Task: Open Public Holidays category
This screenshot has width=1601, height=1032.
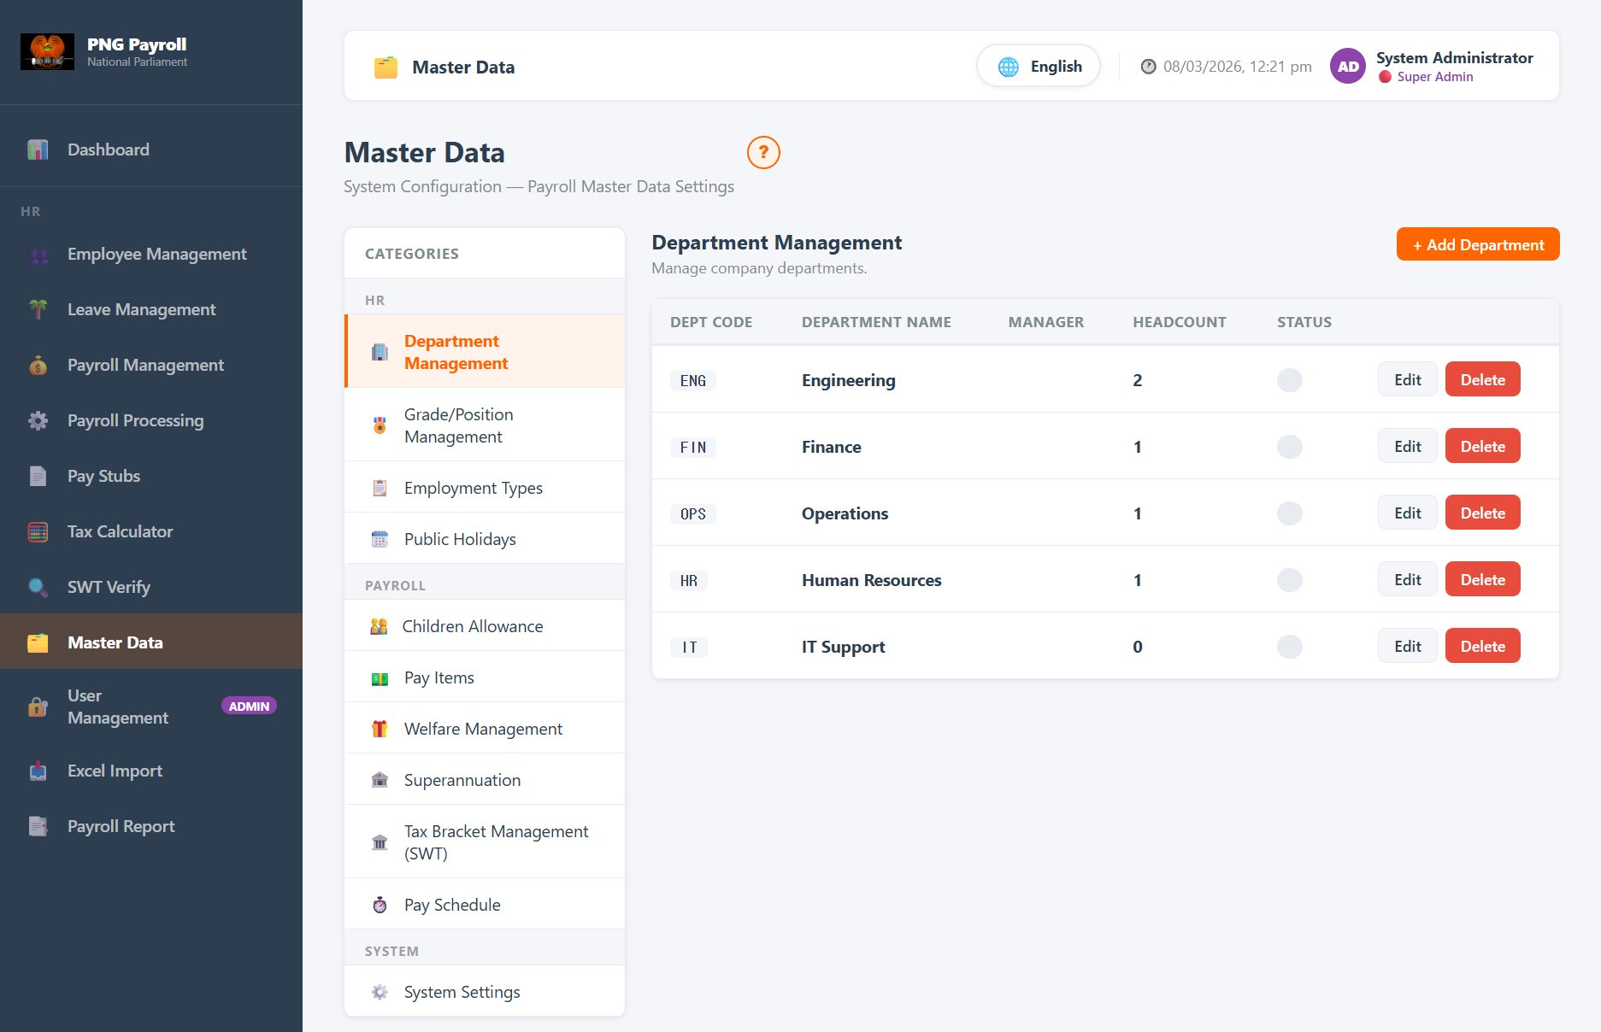Action: point(485,539)
